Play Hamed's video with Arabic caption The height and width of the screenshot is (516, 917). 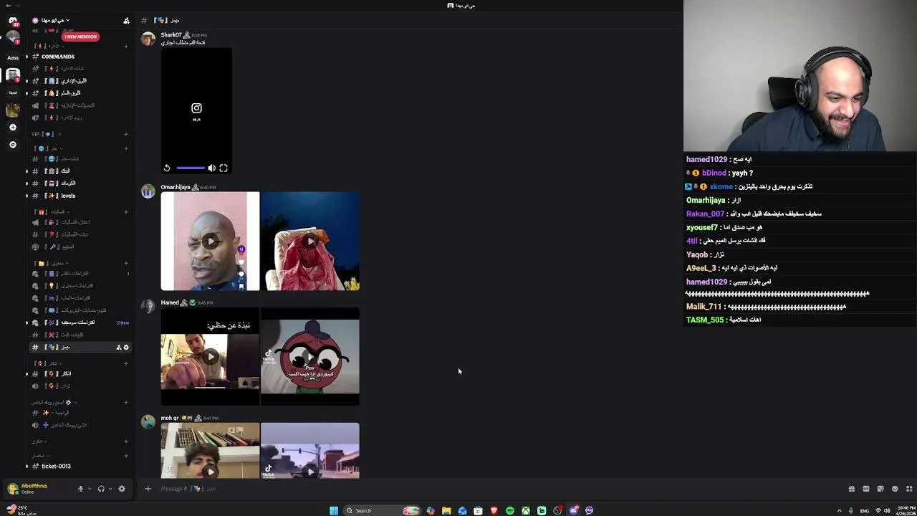(x=210, y=356)
